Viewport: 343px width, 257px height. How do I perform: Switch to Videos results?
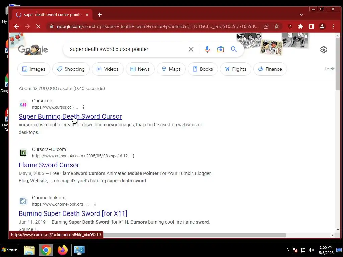point(108,69)
